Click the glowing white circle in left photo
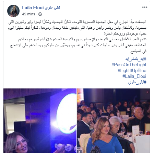Viewport: 154px width, 153px height. [66, 113]
